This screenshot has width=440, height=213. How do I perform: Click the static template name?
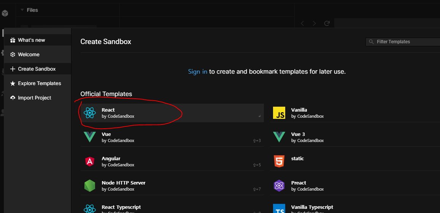297,159
